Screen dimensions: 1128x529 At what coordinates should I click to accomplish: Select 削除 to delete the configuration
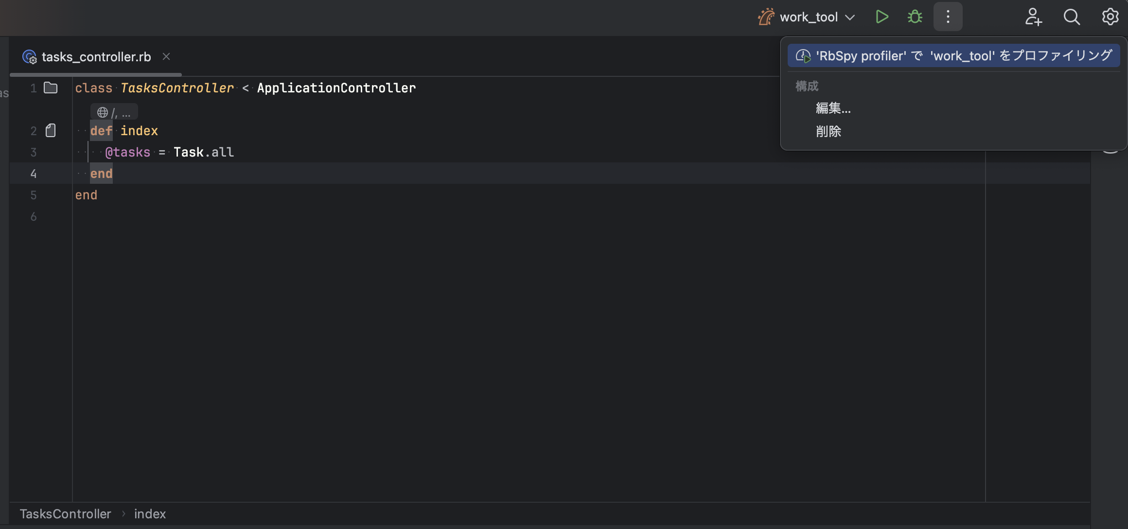click(828, 131)
